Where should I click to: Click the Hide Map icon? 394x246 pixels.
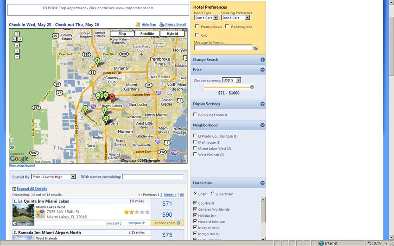[x=138, y=25]
